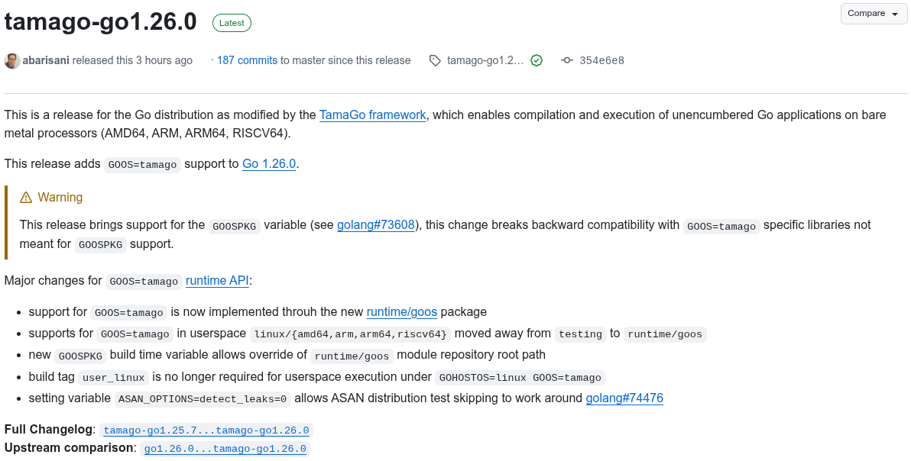
Task: Open commit hash 354e6e8
Action: pyautogui.click(x=601, y=60)
